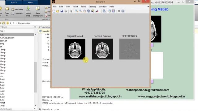
Task: Click Open File icon in Figure 4 toolbar
Action: [58, 11]
